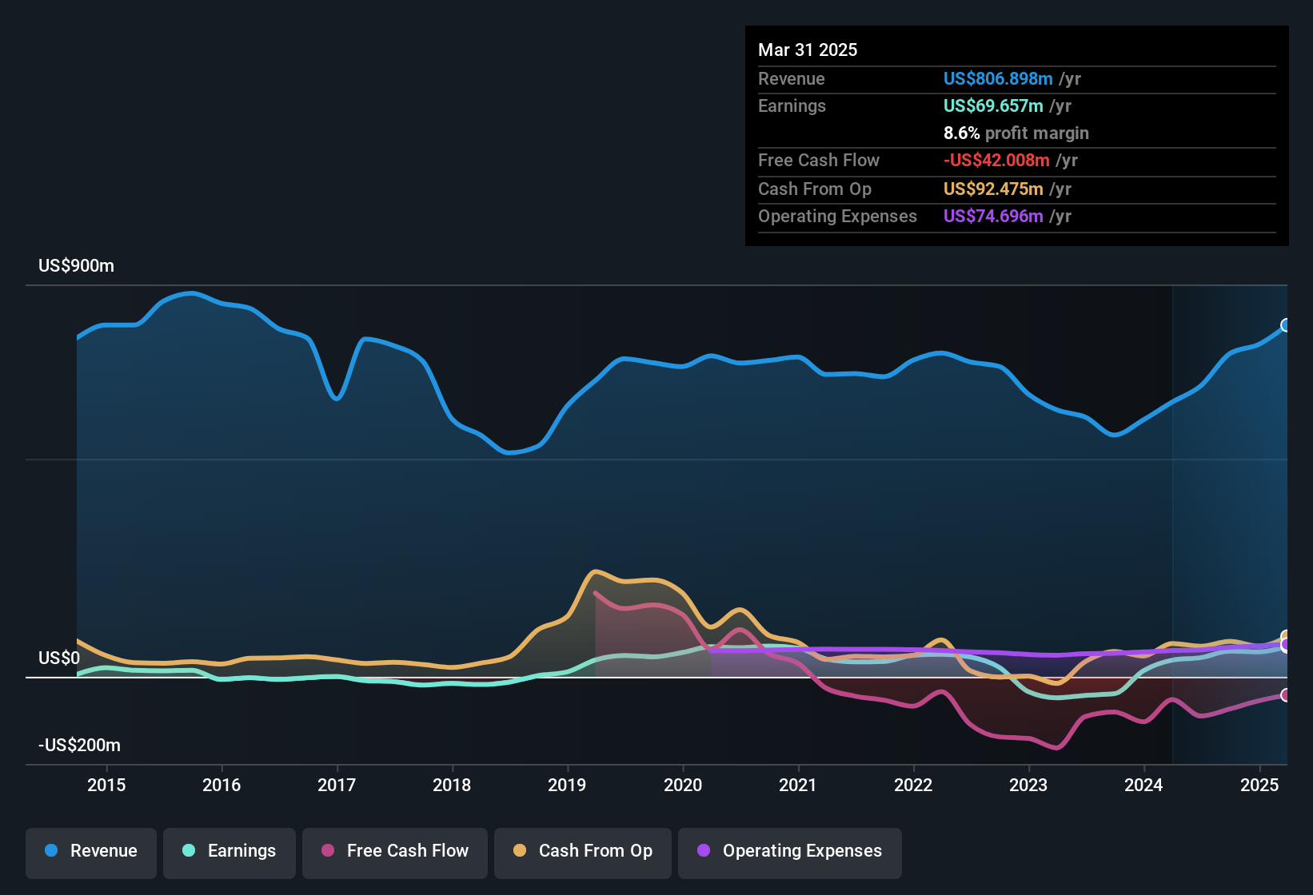This screenshot has width=1313, height=895.
Task: Toggle the Revenue series visibility
Action: pos(90,851)
